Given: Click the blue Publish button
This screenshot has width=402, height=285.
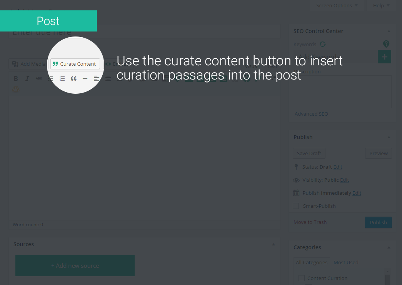Looking at the screenshot, I should point(378,222).
